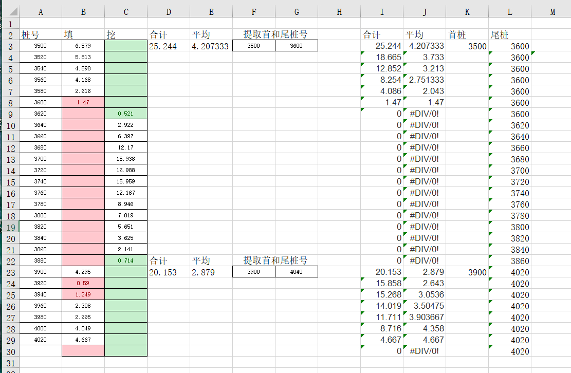
Task: Click cell C14 with value 16.988
Action: pos(125,170)
